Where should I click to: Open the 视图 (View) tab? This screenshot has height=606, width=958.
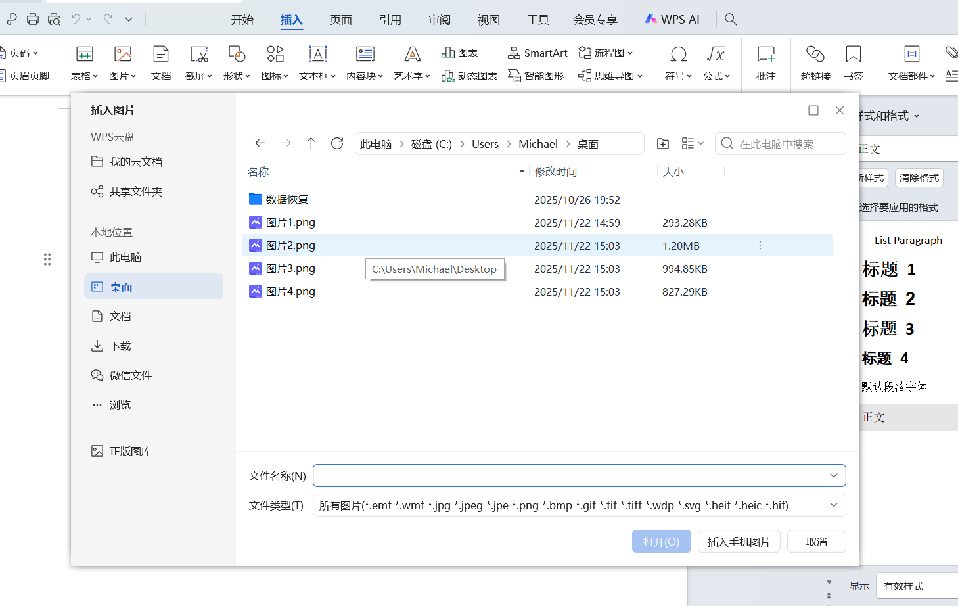point(488,20)
